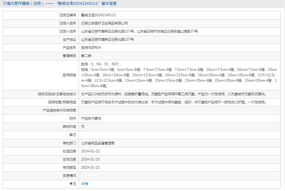The height and width of the screenshot is (191, 285).
Task: Click the 结构及组成 description text
Action: click(173, 94)
